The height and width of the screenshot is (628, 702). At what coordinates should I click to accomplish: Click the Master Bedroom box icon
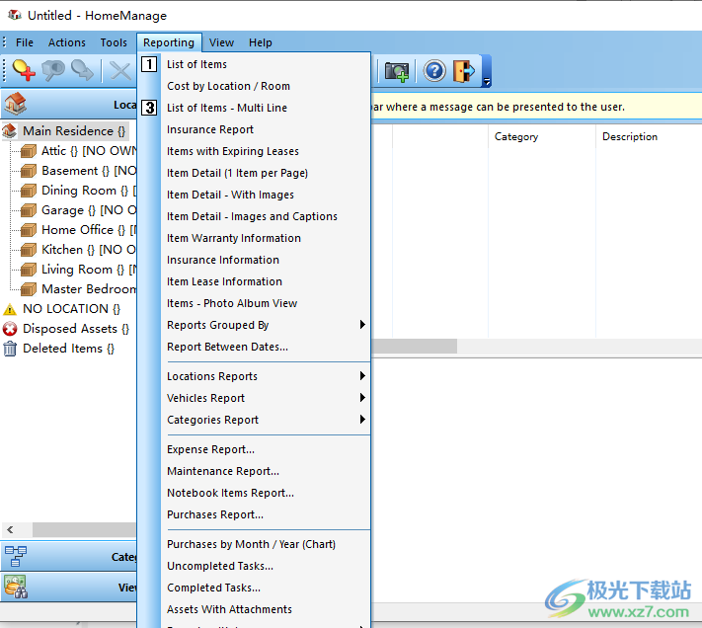[29, 289]
